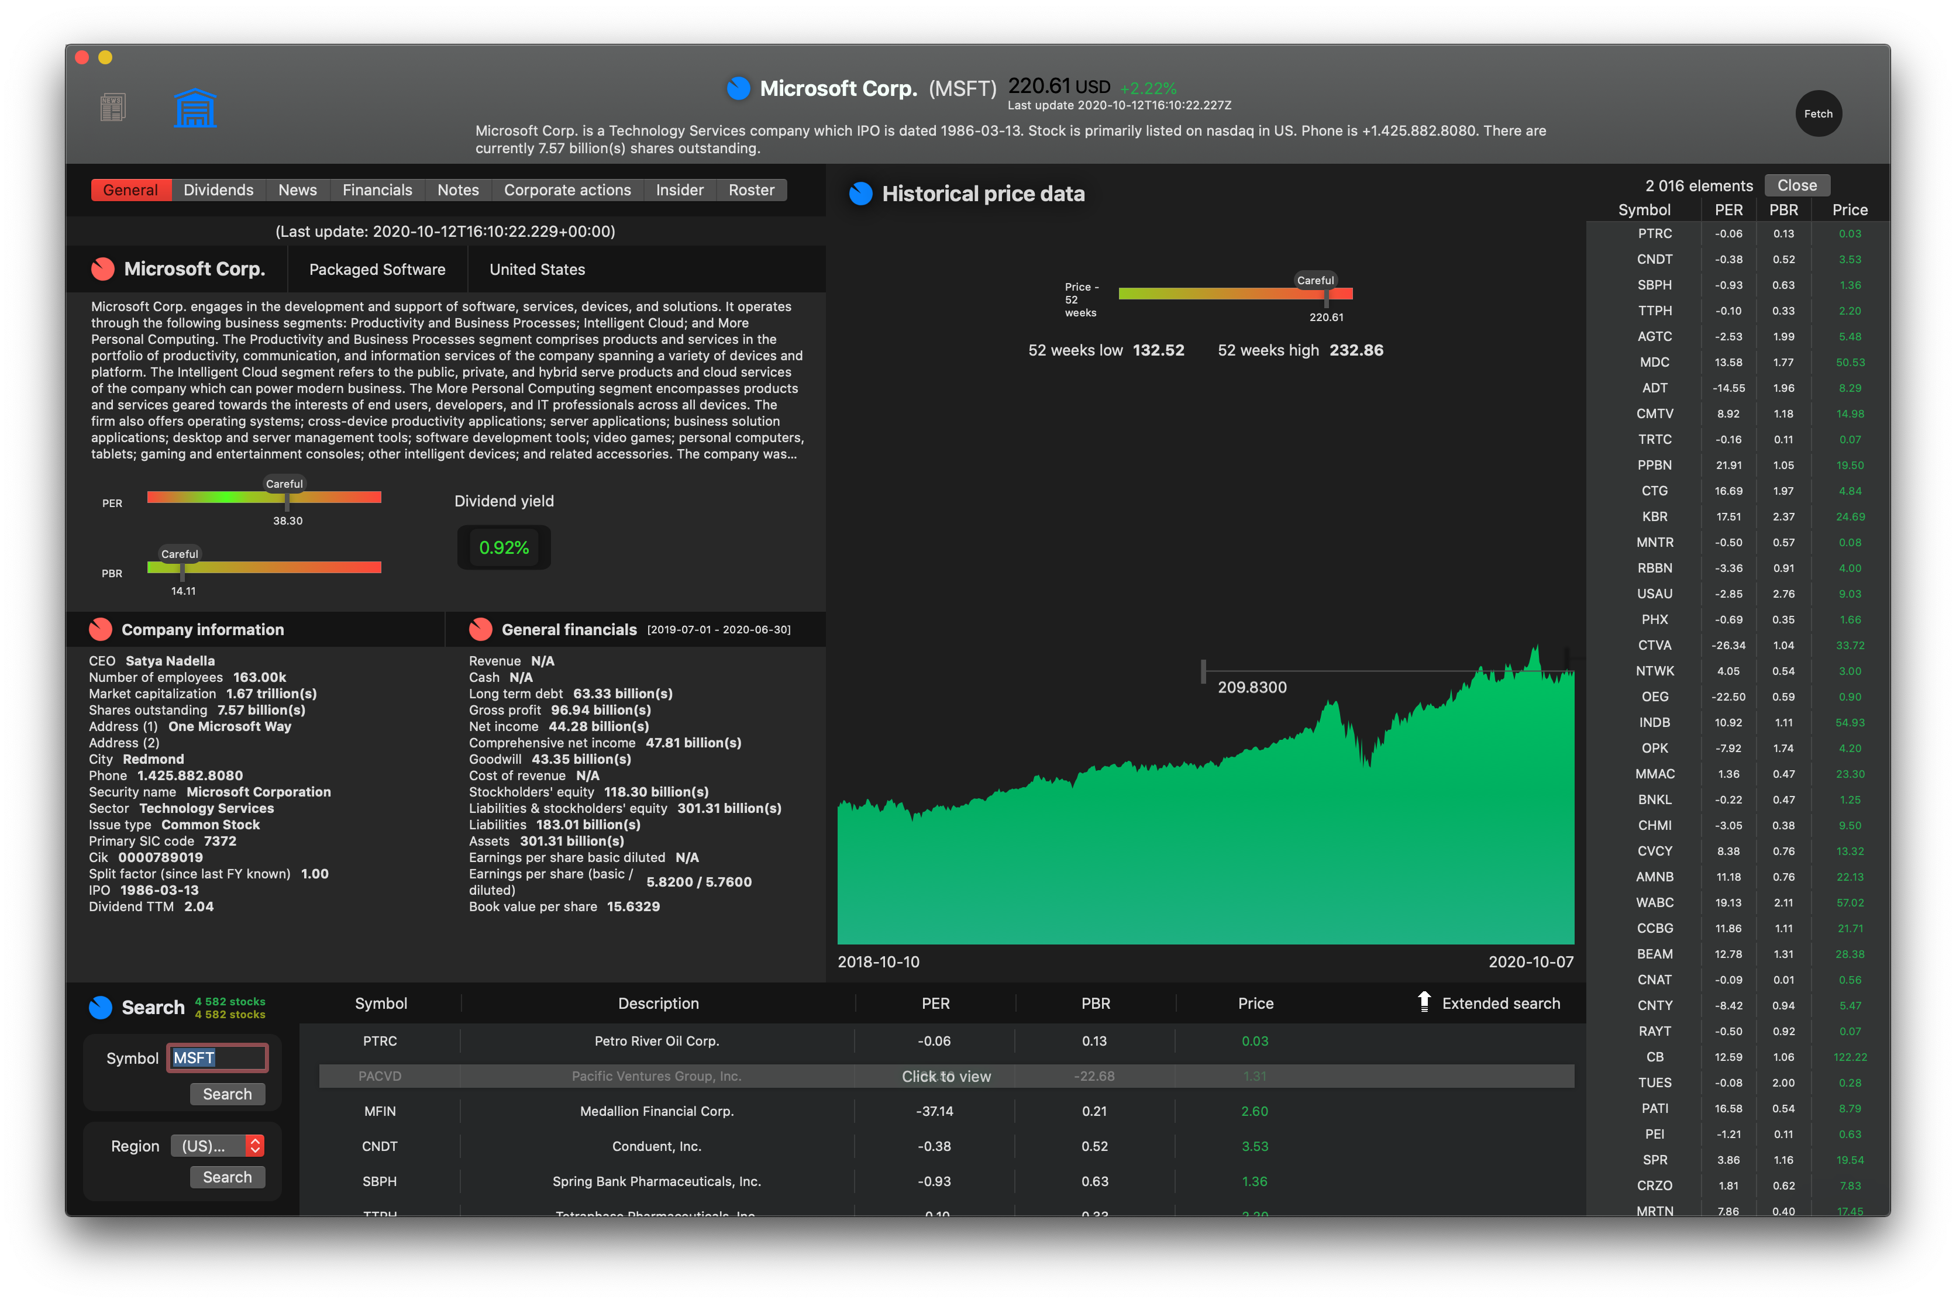
Task: Switch to the Dividends tab
Action: click(x=218, y=189)
